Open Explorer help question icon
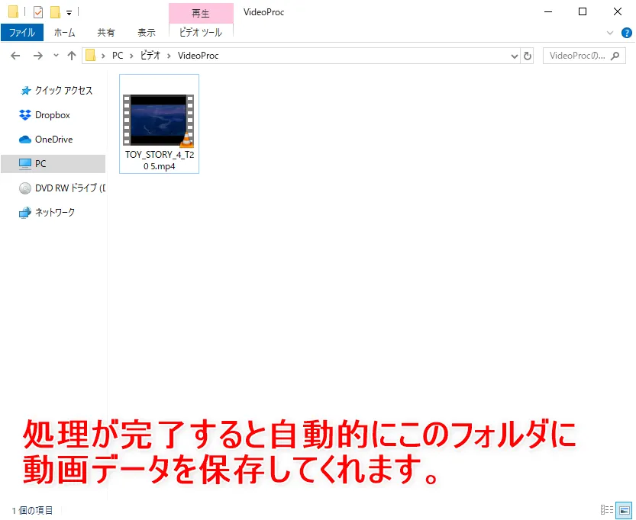This screenshot has width=636, height=520. tap(626, 33)
